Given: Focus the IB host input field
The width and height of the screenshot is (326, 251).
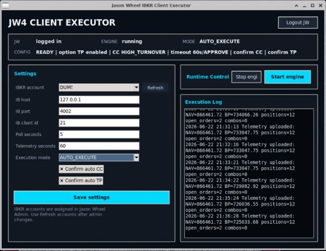Looking at the screenshot, I should click(x=99, y=99).
